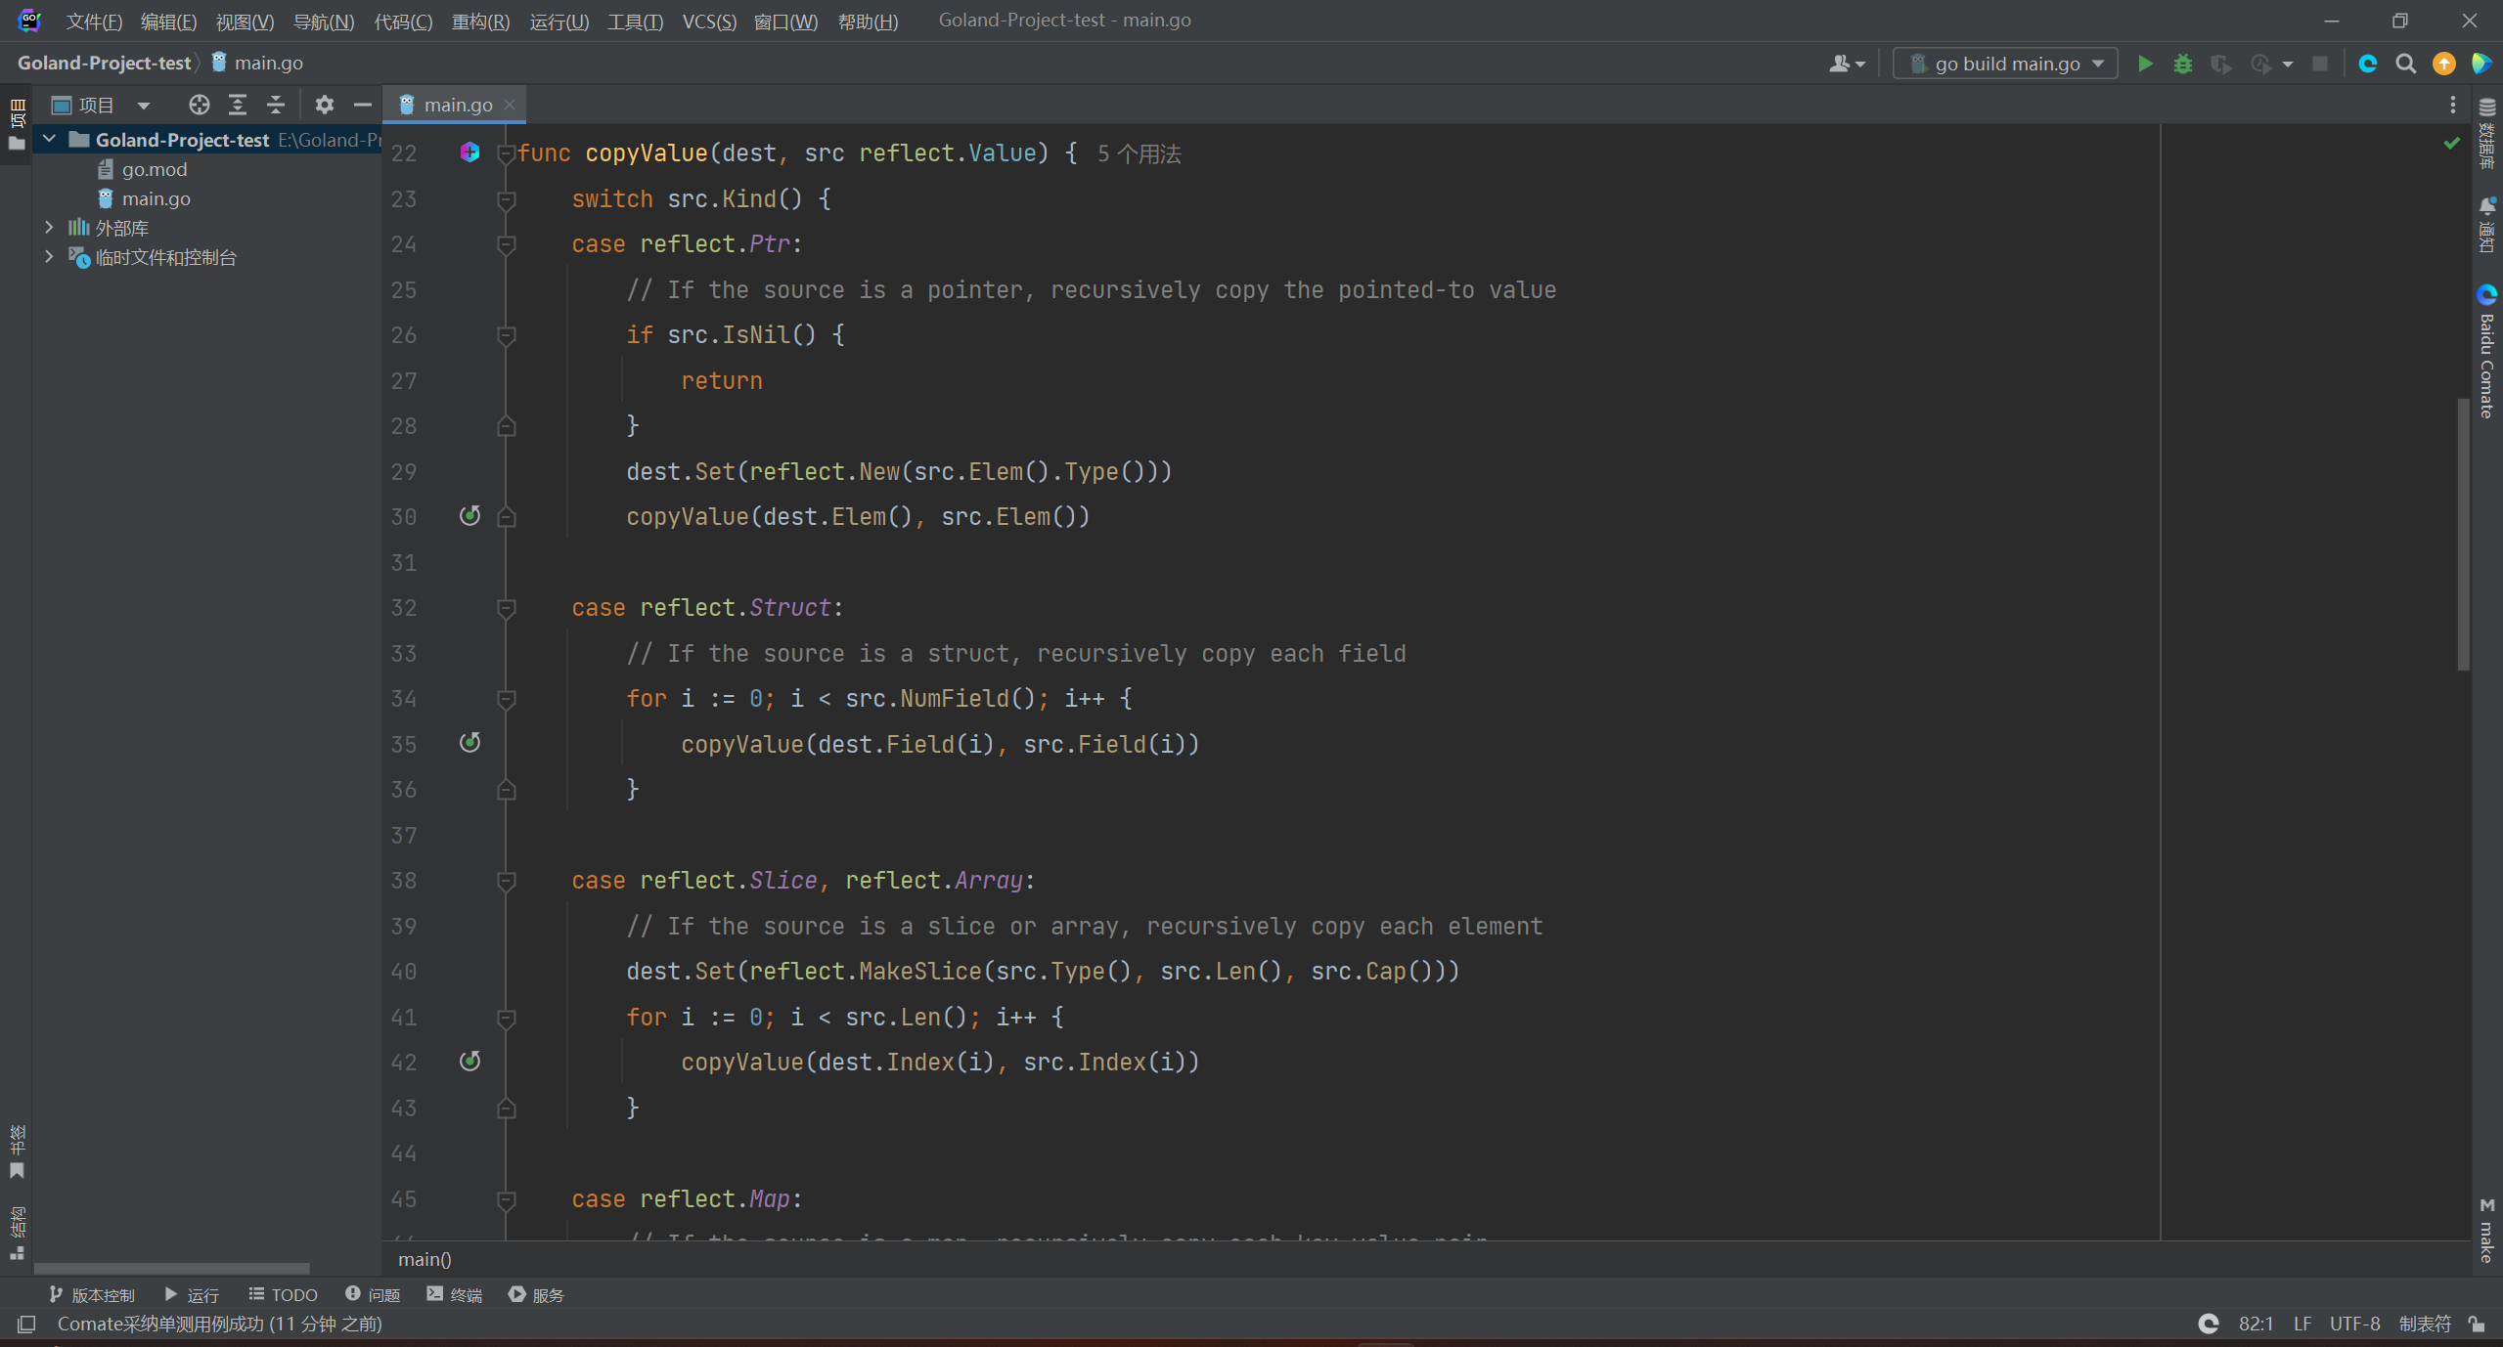
Task: Open editor tab options three-dot menu
Action: (x=2452, y=105)
